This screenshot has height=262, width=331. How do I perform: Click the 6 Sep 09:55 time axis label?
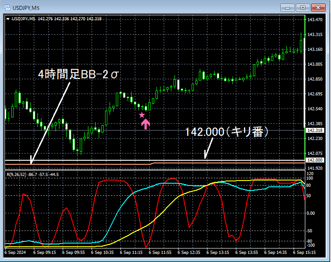pos(74,252)
